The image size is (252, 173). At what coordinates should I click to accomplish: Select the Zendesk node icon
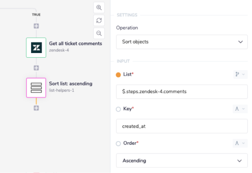click(36, 47)
